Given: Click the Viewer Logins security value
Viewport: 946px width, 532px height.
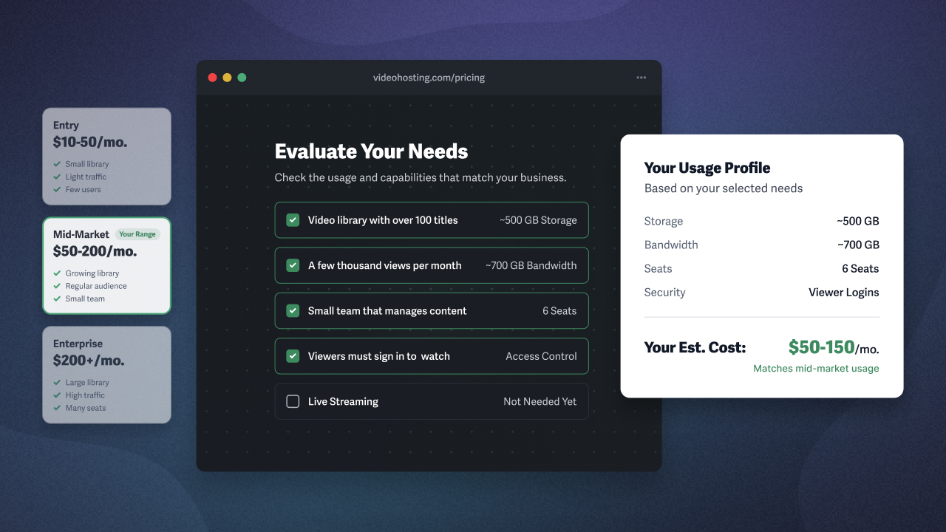Looking at the screenshot, I should [x=844, y=292].
